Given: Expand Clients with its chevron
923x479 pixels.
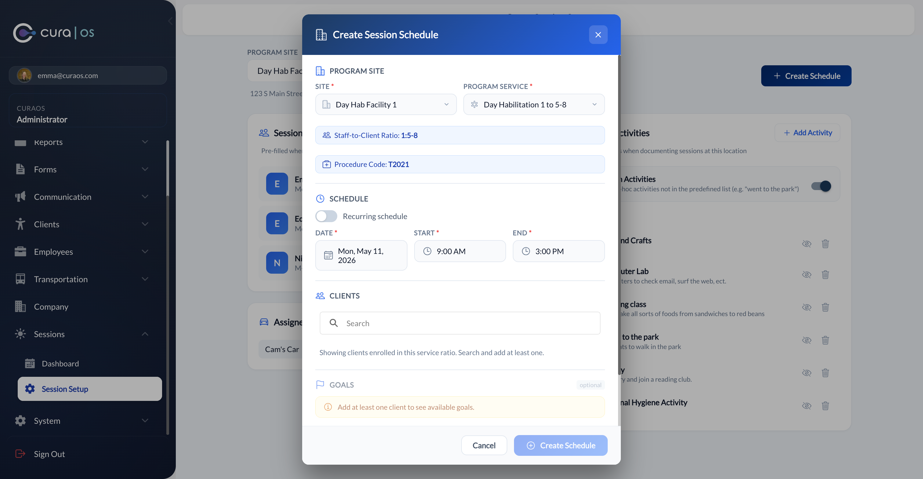Looking at the screenshot, I should pos(145,224).
